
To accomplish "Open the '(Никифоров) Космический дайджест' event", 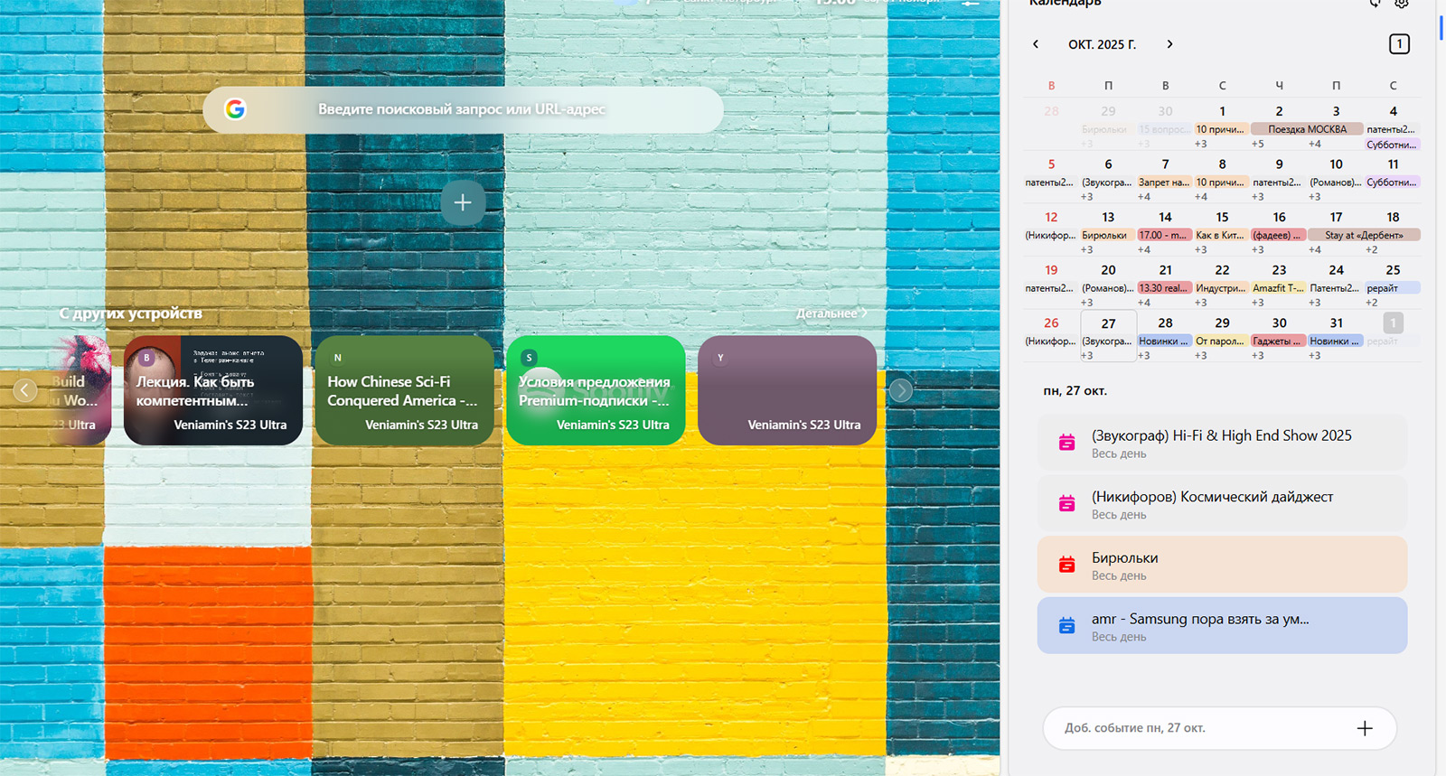I will tap(1222, 504).
